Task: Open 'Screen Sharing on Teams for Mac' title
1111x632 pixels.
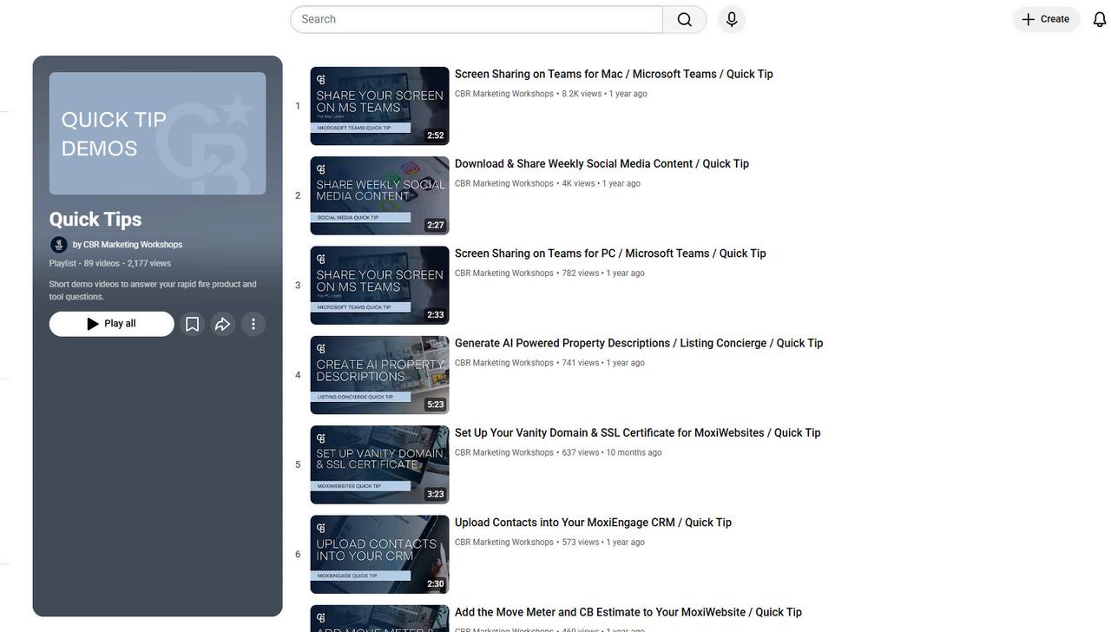Action: click(614, 75)
